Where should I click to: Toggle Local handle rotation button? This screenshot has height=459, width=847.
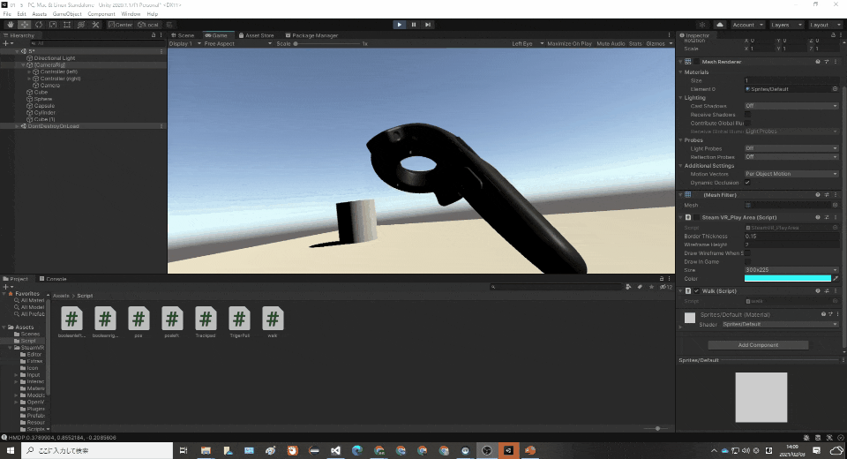tap(148, 25)
